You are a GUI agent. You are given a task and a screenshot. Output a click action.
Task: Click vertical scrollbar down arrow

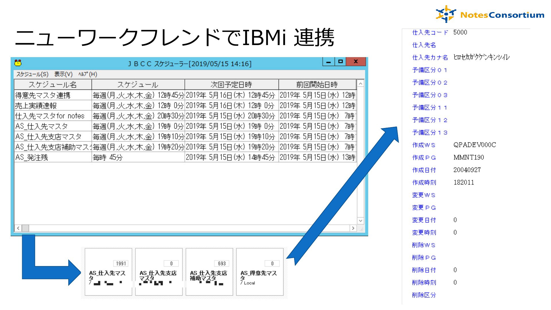[360, 221]
